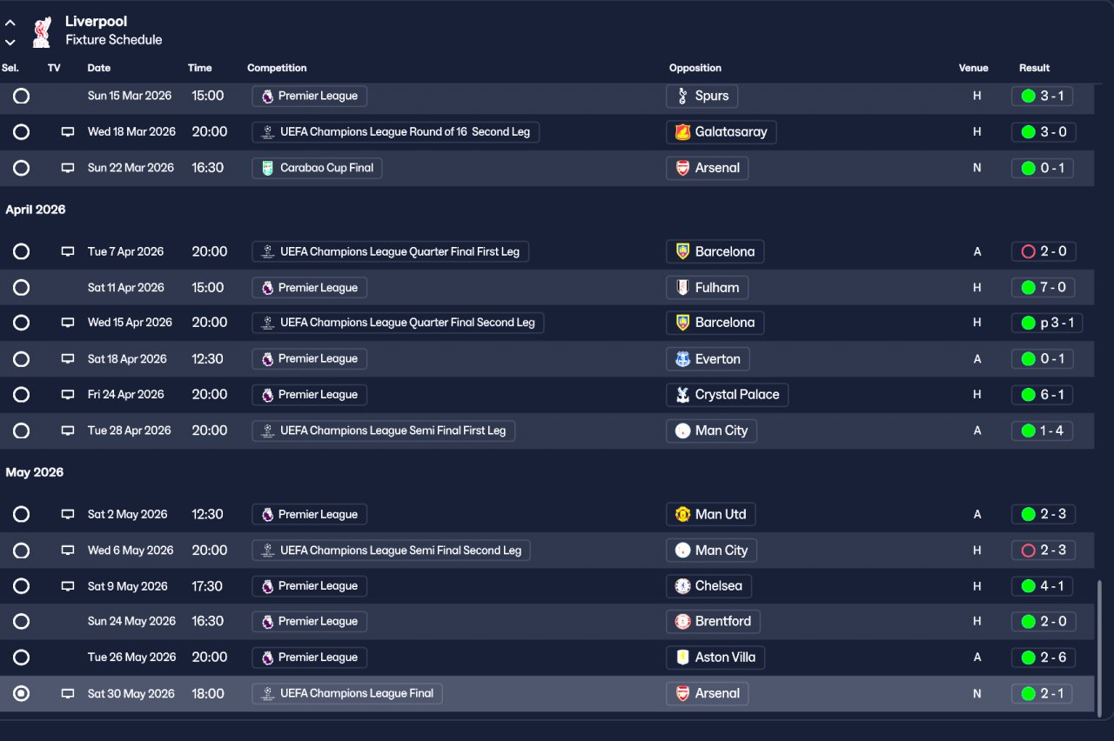This screenshot has height=741, width=1114.
Task: Click the Spurs club badge
Action: [683, 96]
